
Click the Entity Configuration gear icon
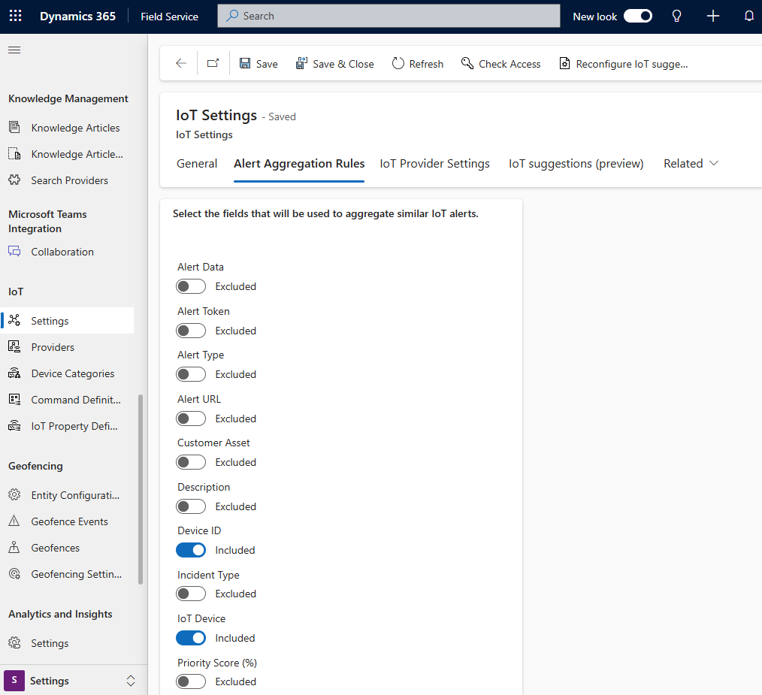pos(14,494)
